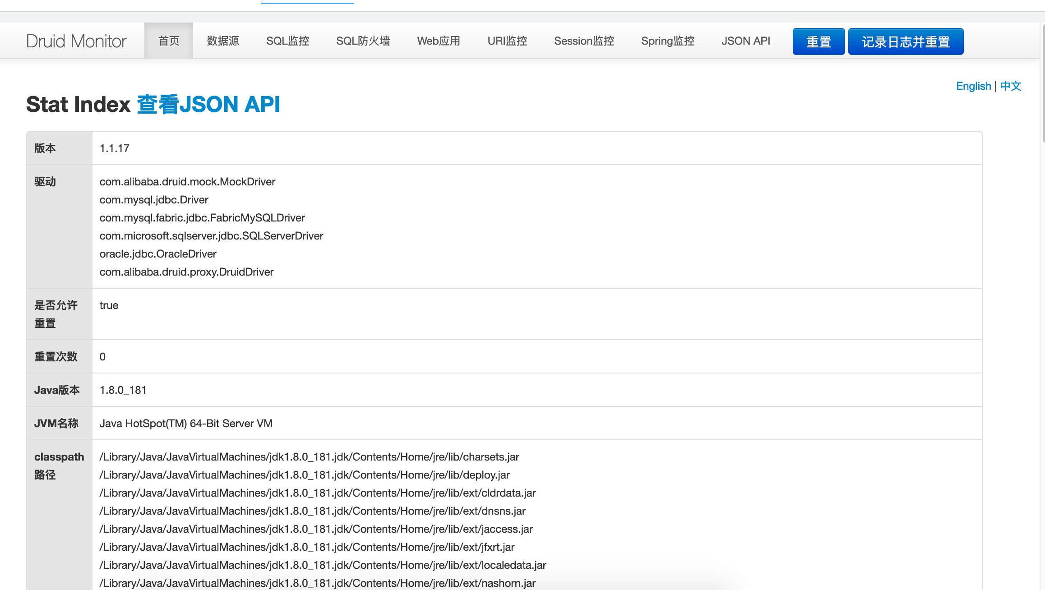Click the 记录日志并重置 button
The width and height of the screenshot is (1045, 590).
point(906,41)
